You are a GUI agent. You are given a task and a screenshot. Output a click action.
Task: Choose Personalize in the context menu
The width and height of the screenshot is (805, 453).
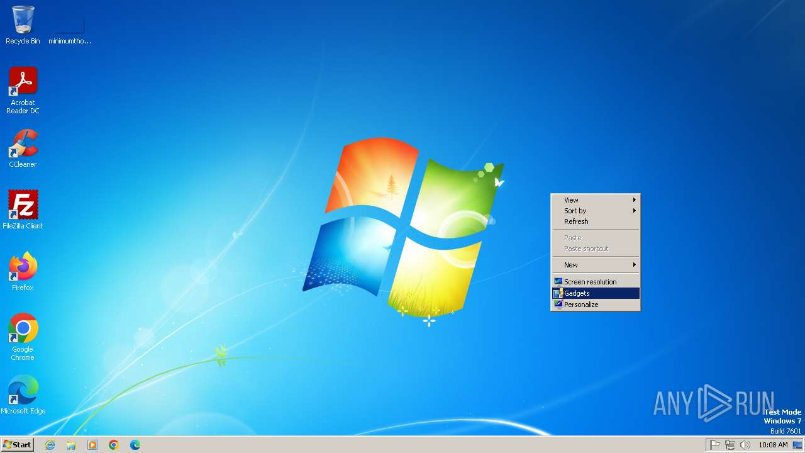pos(596,305)
